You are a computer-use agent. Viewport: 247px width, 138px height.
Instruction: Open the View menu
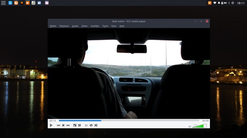pyautogui.click(x=114, y=26)
